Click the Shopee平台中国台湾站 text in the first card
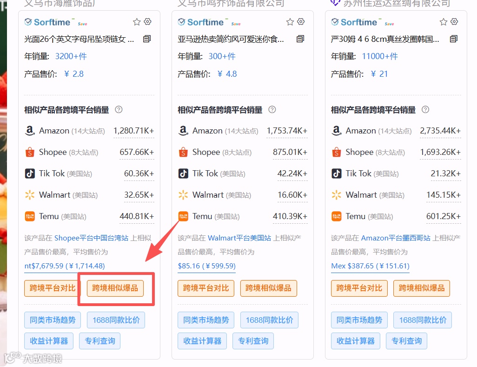477x367 pixels. 91,238
